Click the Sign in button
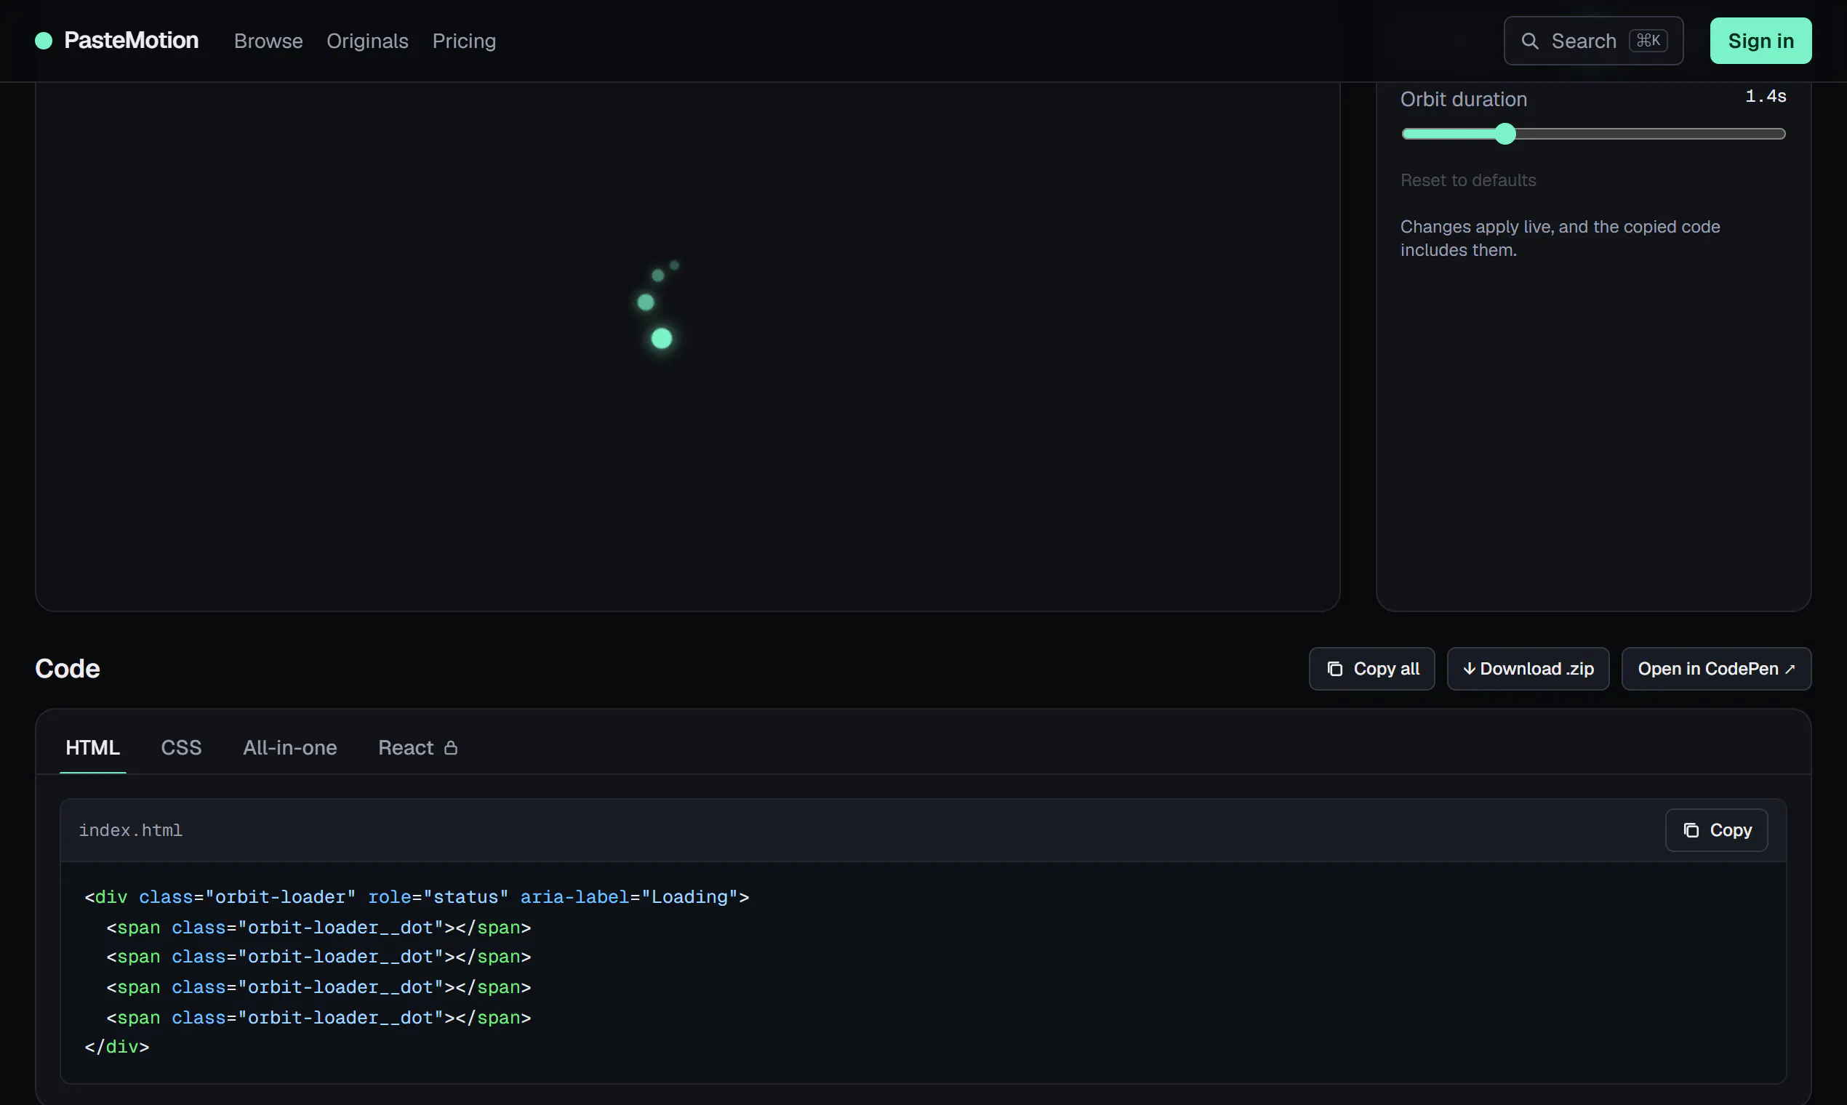This screenshot has height=1105, width=1847. coord(1760,41)
